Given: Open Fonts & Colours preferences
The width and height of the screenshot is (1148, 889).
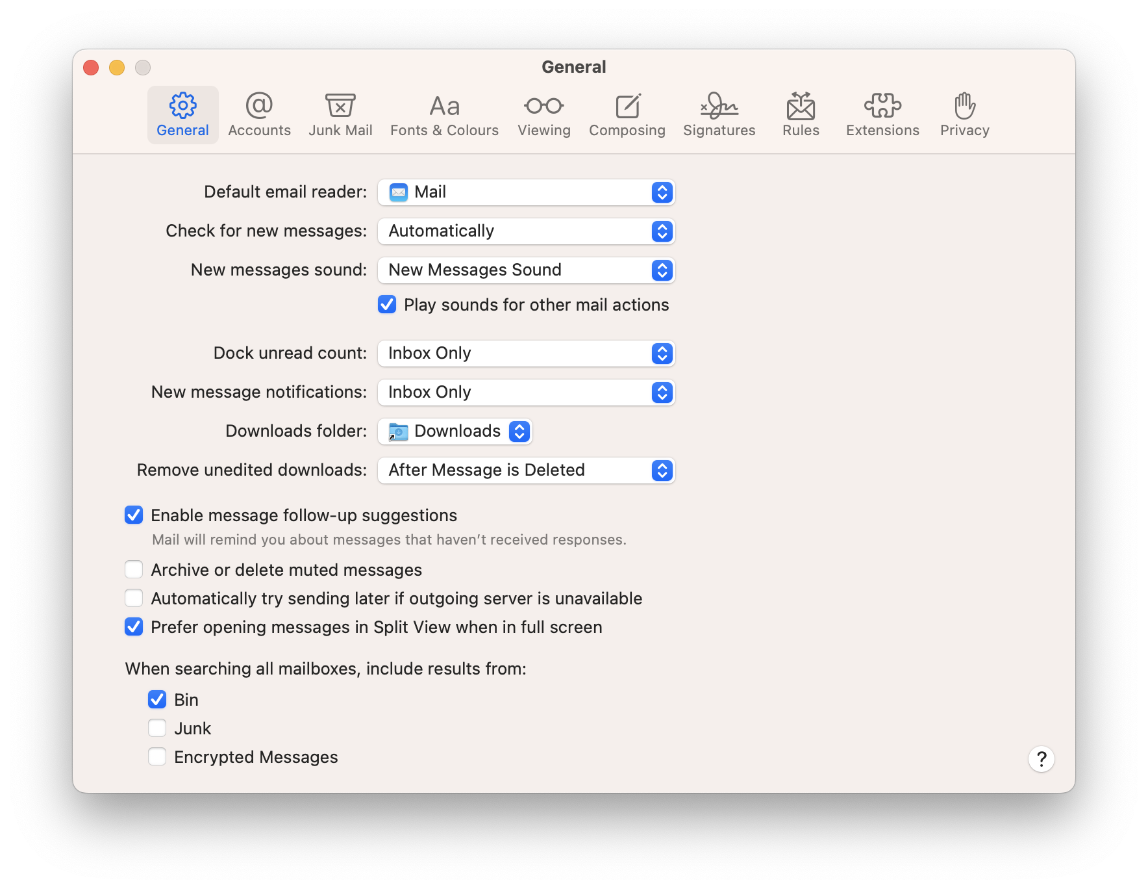Looking at the screenshot, I should 443,114.
